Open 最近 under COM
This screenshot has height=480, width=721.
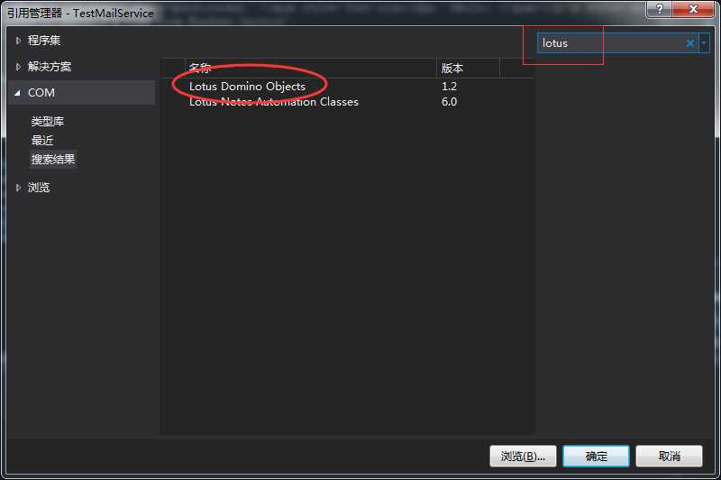click(42, 141)
